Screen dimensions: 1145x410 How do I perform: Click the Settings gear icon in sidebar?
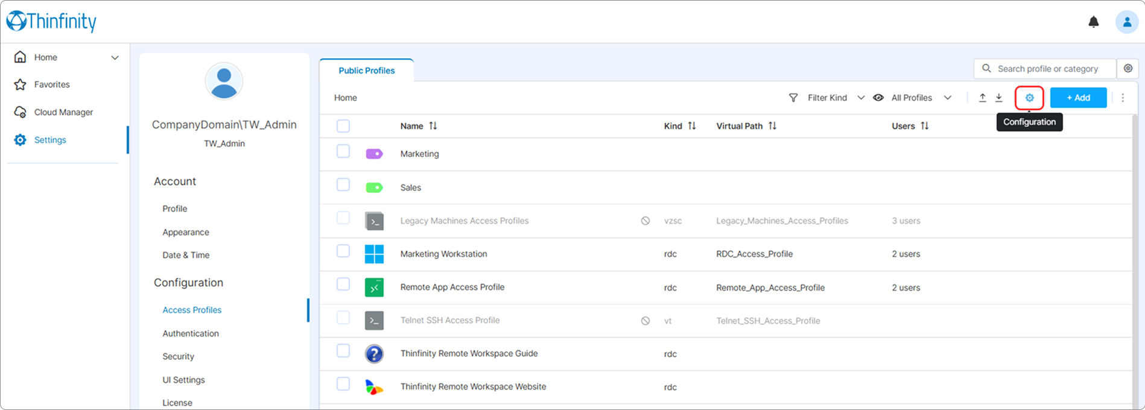[21, 140]
